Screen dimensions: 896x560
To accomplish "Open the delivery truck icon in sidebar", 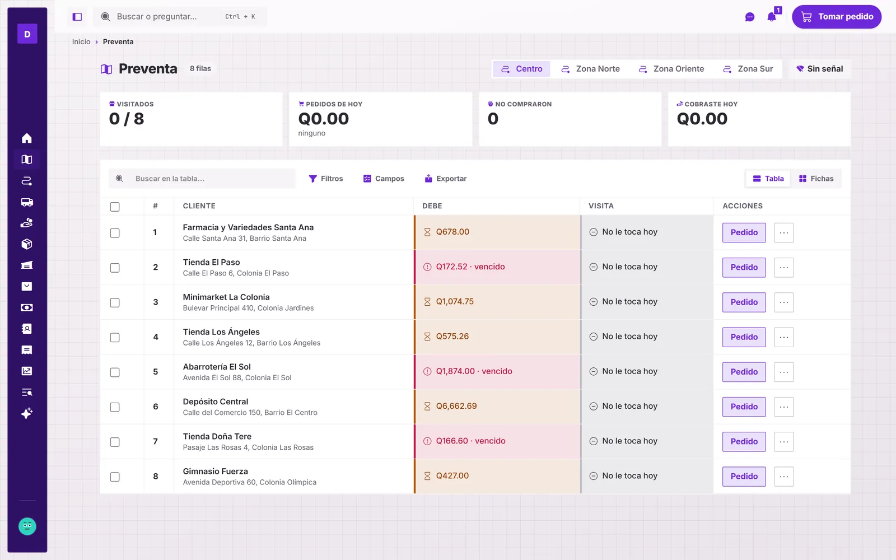I will 27,202.
